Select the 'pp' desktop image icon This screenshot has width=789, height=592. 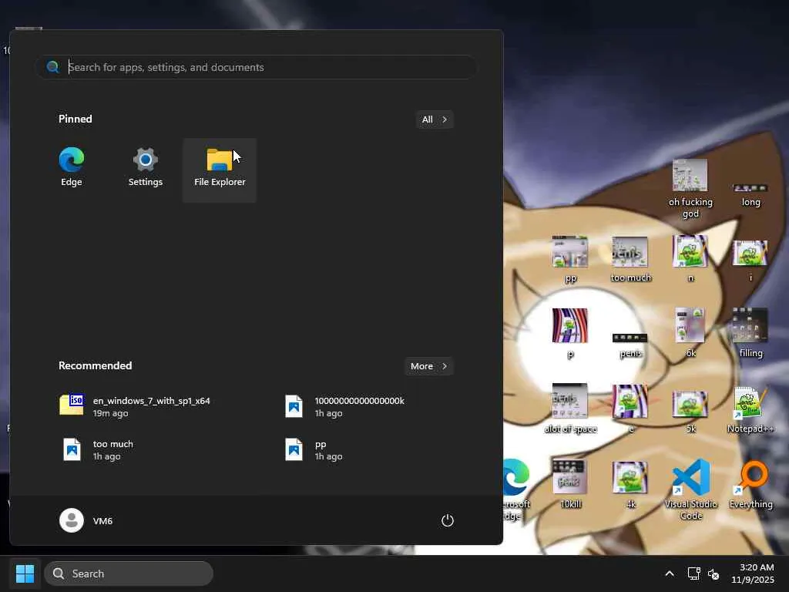point(570,260)
